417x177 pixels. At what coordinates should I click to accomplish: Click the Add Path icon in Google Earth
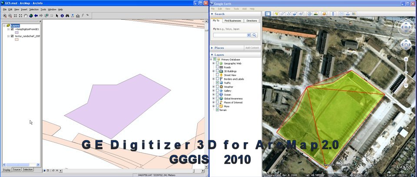(x=289, y=13)
